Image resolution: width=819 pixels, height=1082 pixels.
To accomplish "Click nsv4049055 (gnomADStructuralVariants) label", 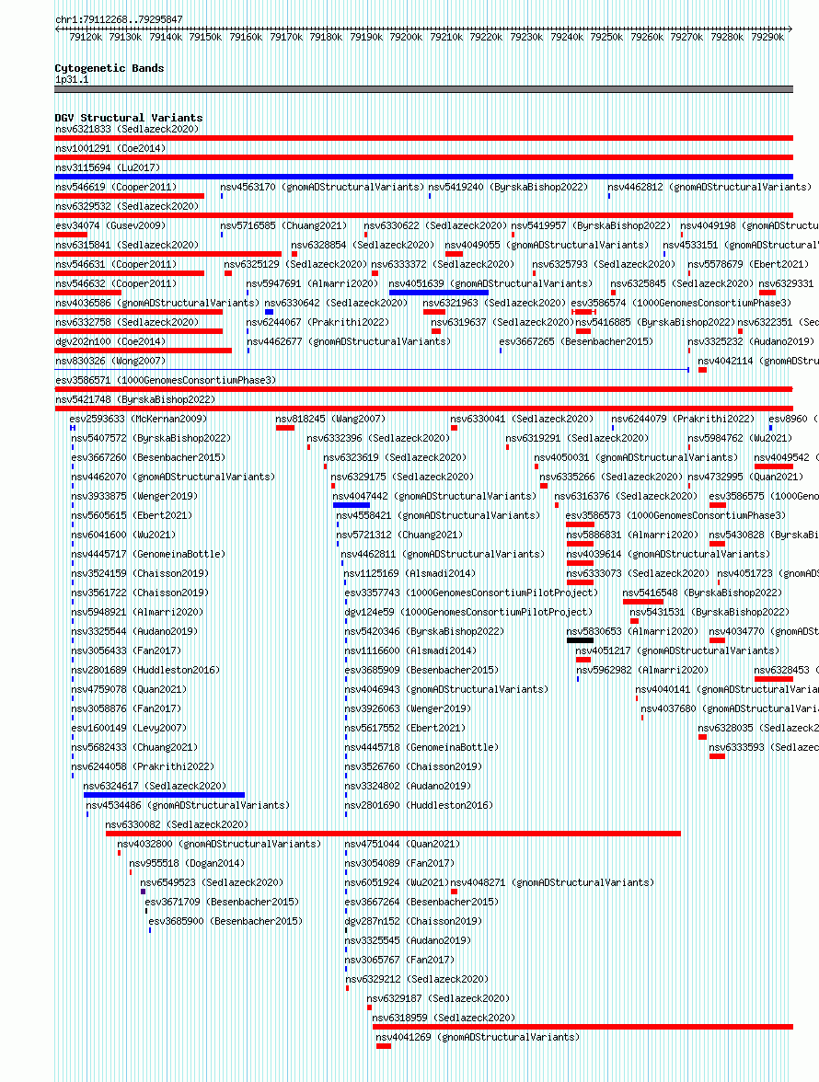I will pos(547,245).
